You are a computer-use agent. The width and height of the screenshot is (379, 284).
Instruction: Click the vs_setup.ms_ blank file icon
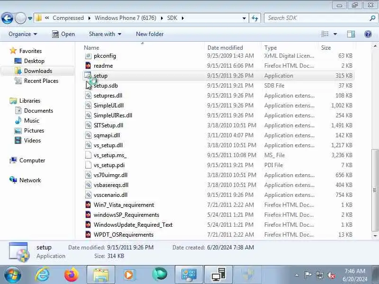[88, 155]
